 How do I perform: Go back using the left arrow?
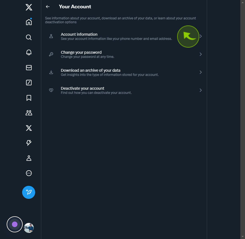tap(48, 7)
